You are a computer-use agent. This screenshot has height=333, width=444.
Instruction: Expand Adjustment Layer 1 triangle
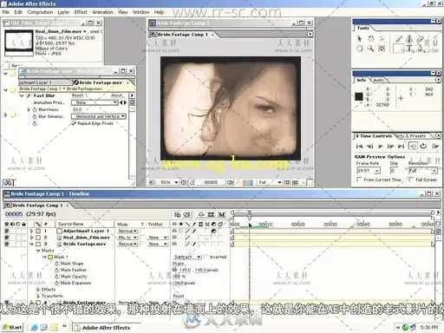pyautogui.click(x=32, y=231)
